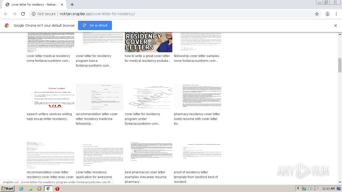Open cover letter residency application thumbnail
This screenshot has width=342, height=192.
coord(100,155)
